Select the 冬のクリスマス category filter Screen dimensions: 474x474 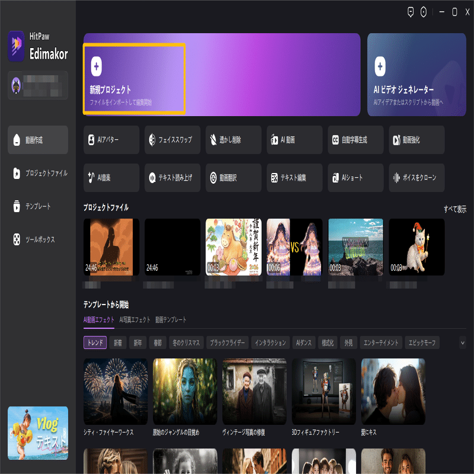point(186,342)
